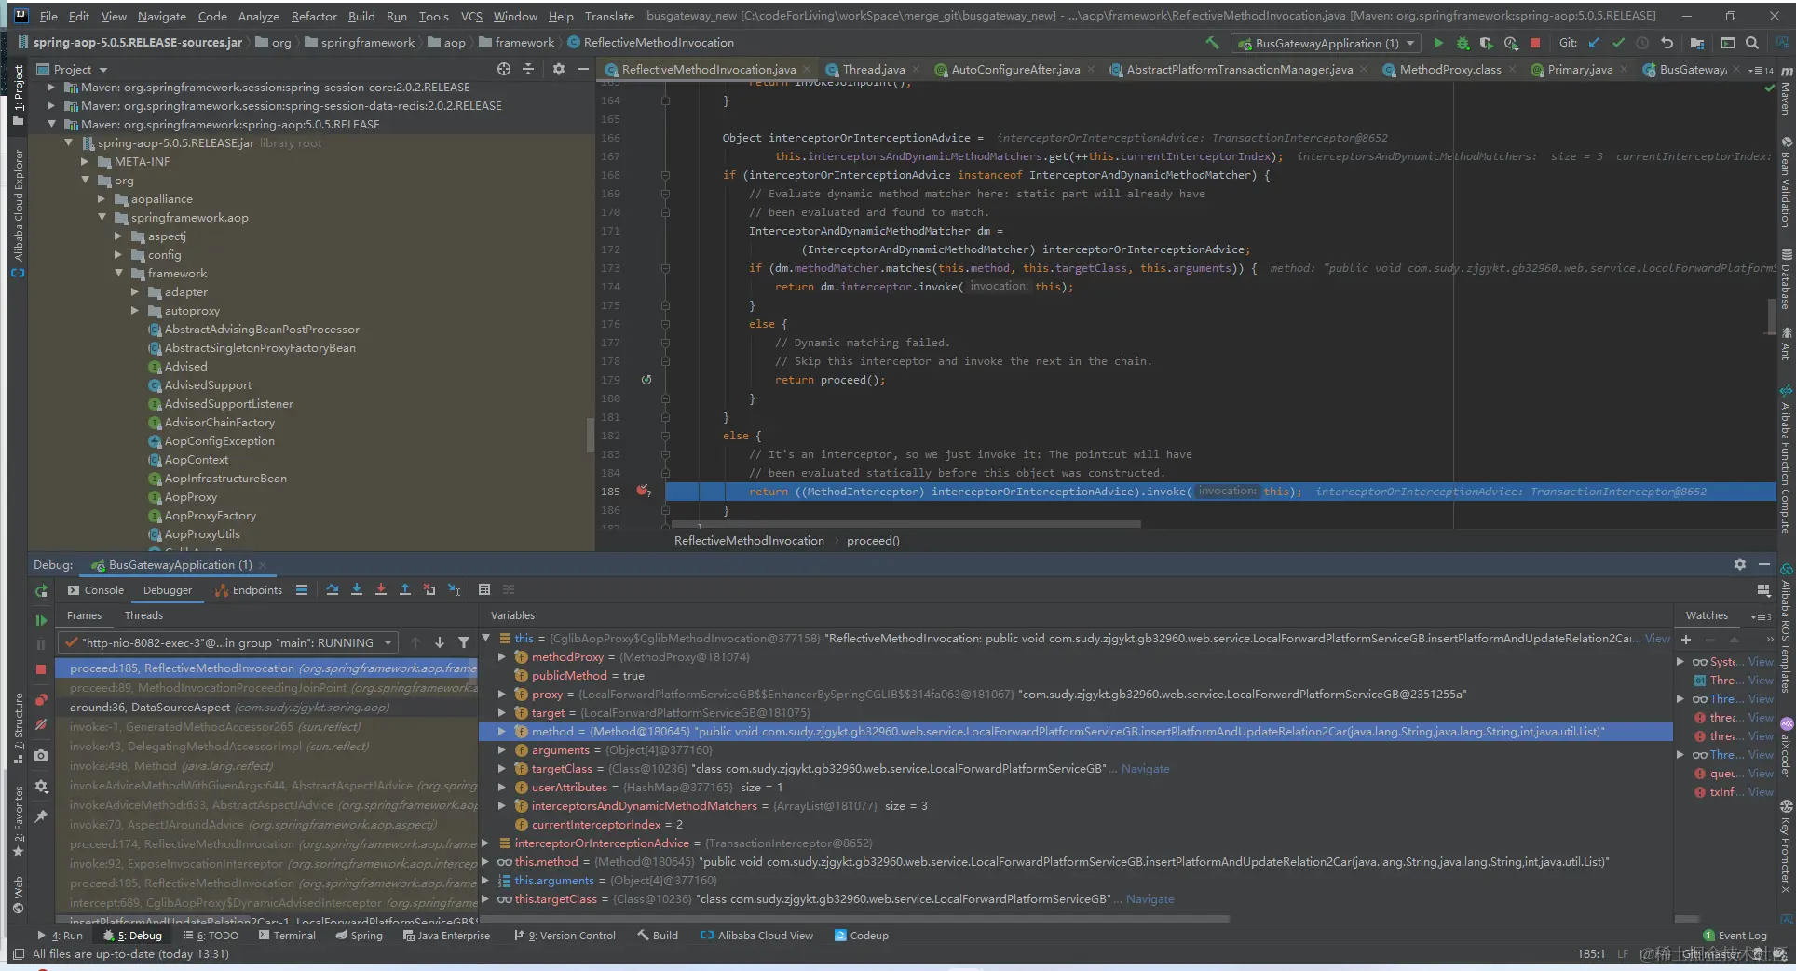Screen dimensions: 1796x971
Task: Toggle the frames filter funnel icon
Action: [464, 642]
